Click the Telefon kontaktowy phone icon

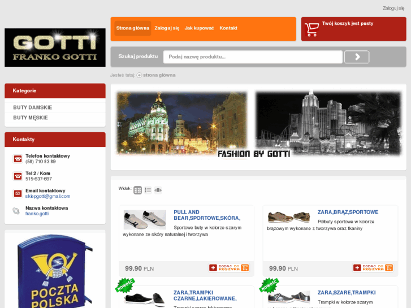pyautogui.click(x=18, y=159)
